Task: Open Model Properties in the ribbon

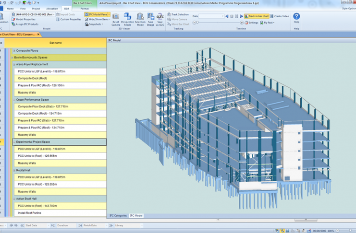Action: pos(24,19)
